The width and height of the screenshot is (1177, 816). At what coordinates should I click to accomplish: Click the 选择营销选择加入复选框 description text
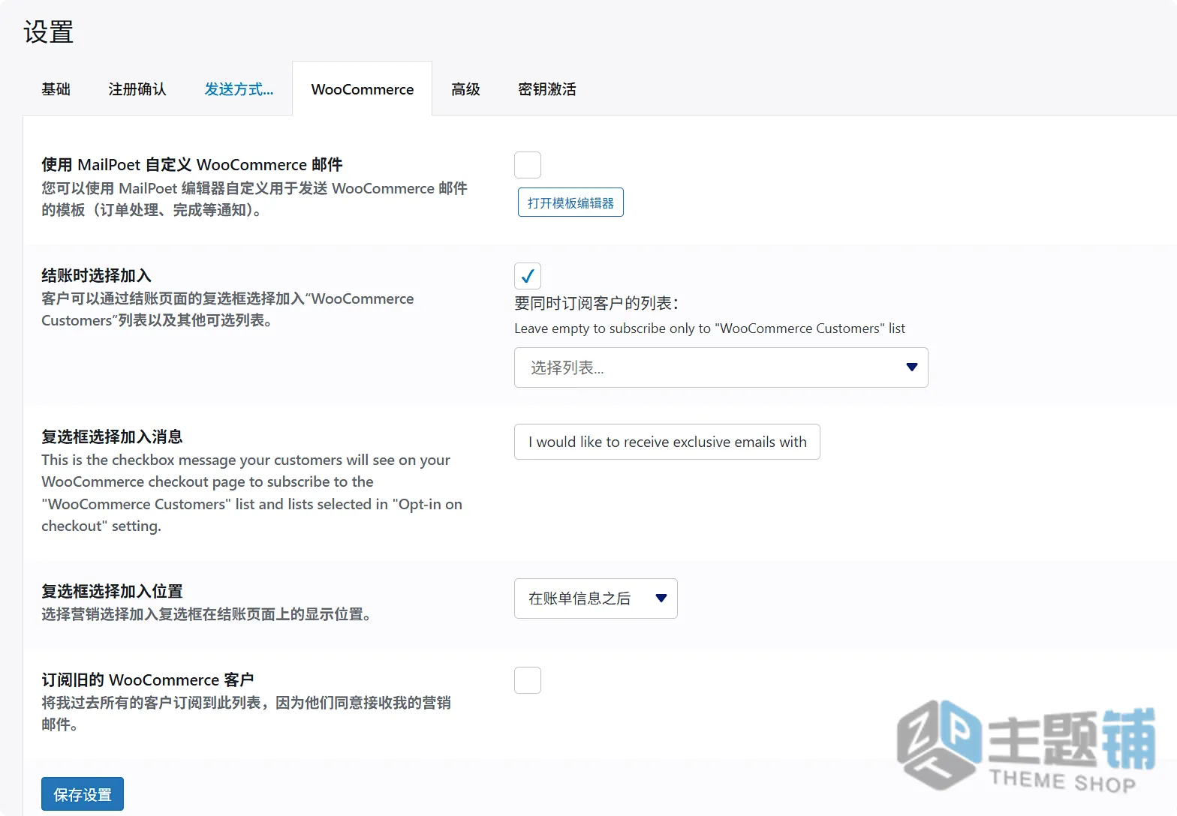tap(206, 614)
